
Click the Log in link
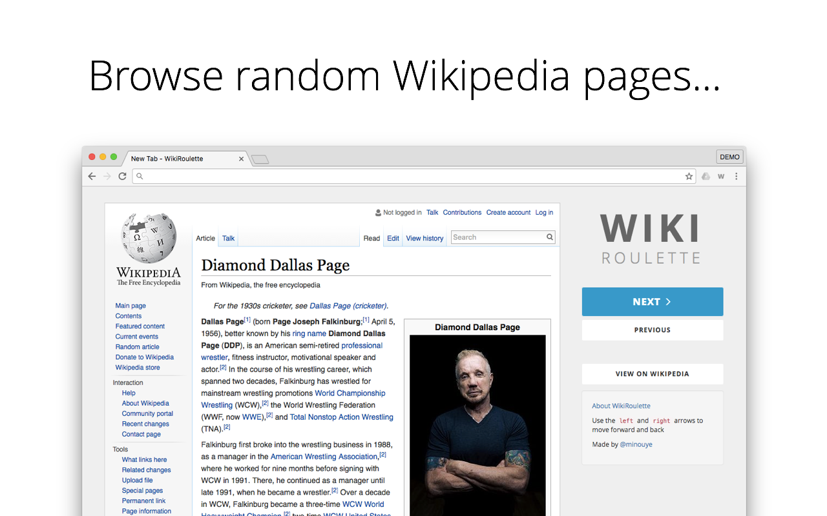544,212
